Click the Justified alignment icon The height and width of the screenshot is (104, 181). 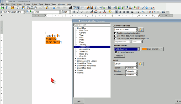click(127, 12)
